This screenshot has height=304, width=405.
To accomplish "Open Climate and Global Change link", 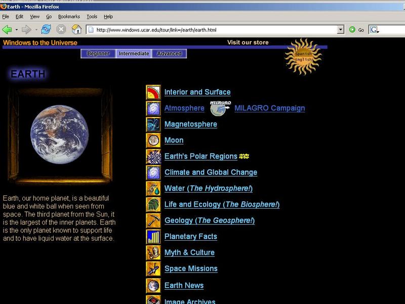I will coord(211,172).
